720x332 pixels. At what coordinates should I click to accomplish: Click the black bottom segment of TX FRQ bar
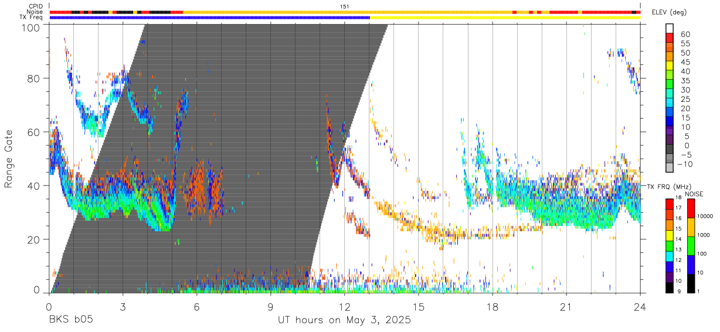[669, 287]
